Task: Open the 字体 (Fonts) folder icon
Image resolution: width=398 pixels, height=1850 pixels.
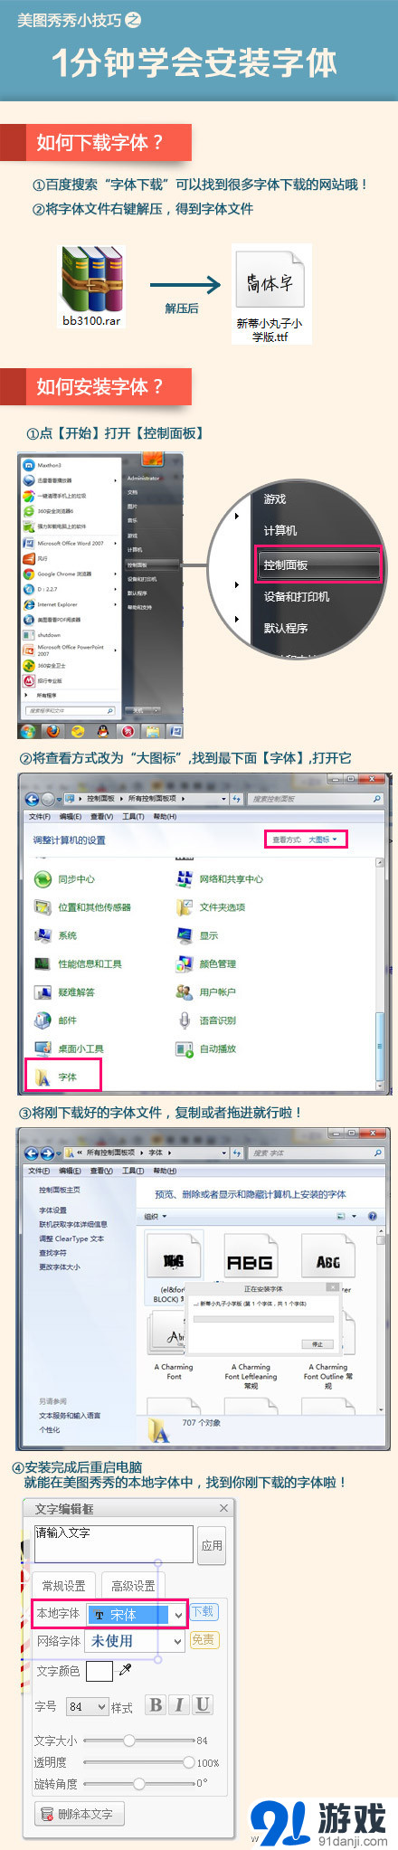Action: coord(43,1077)
